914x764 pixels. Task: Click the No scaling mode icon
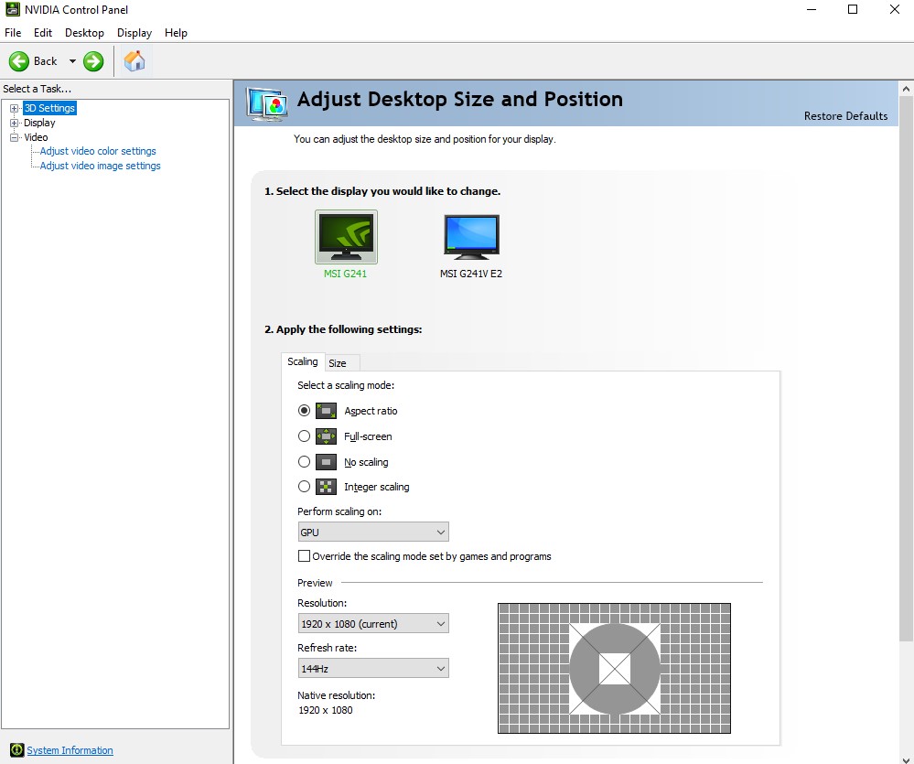[326, 462]
